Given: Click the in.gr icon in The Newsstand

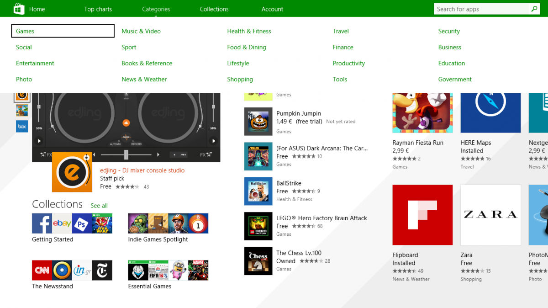Looking at the screenshot, I should (82, 270).
